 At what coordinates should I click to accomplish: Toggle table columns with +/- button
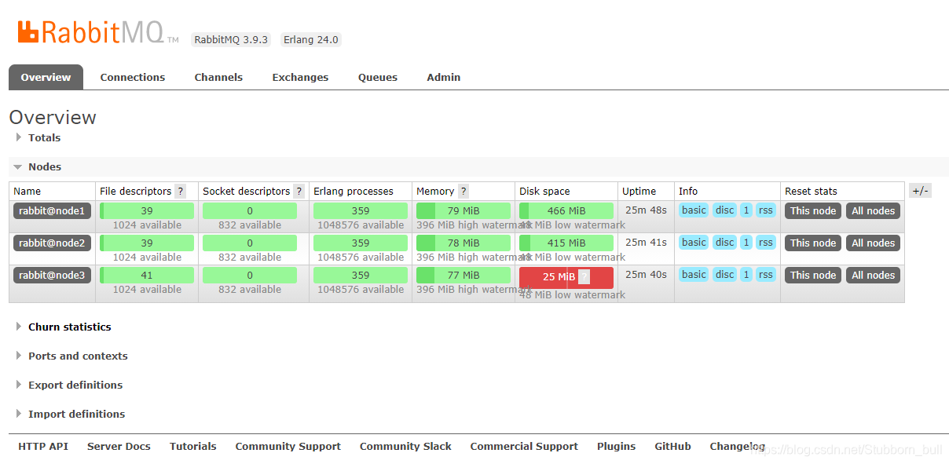(x=920, y=191)
